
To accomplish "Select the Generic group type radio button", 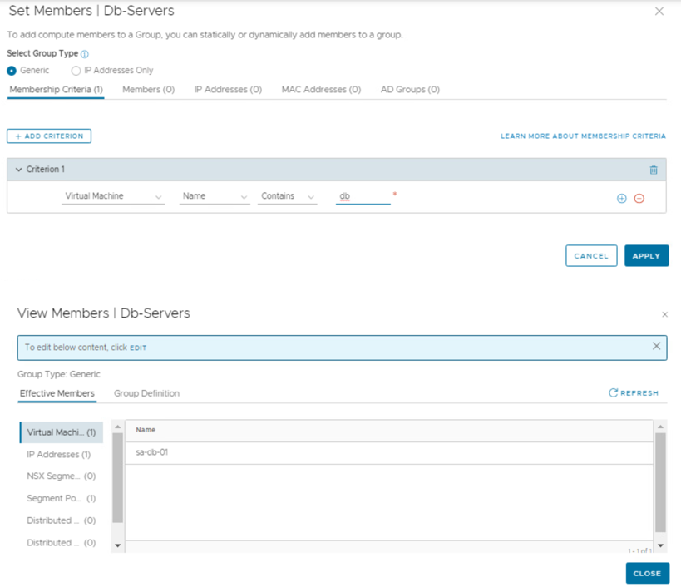I will click(x=12, y=71).
